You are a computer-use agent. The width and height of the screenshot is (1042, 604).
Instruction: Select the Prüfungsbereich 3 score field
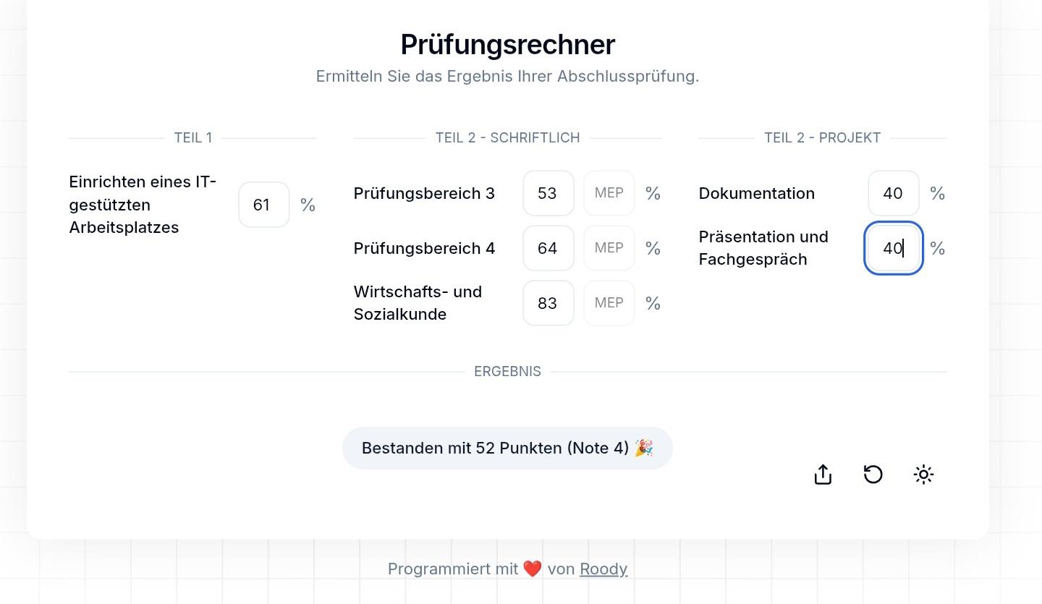tap(548, 193)
